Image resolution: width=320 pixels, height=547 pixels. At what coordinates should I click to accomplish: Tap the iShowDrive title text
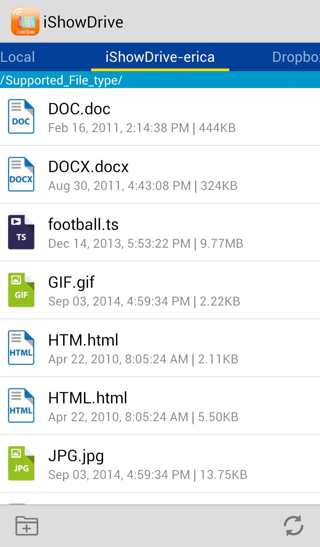(x=83, y=22)
